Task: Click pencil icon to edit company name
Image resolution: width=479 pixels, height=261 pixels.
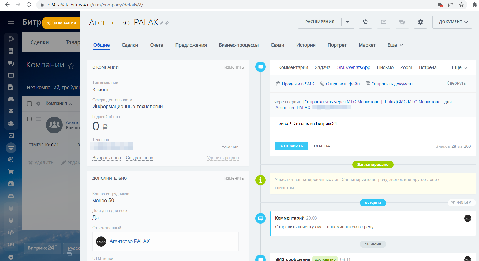Action: pos(162,23)
